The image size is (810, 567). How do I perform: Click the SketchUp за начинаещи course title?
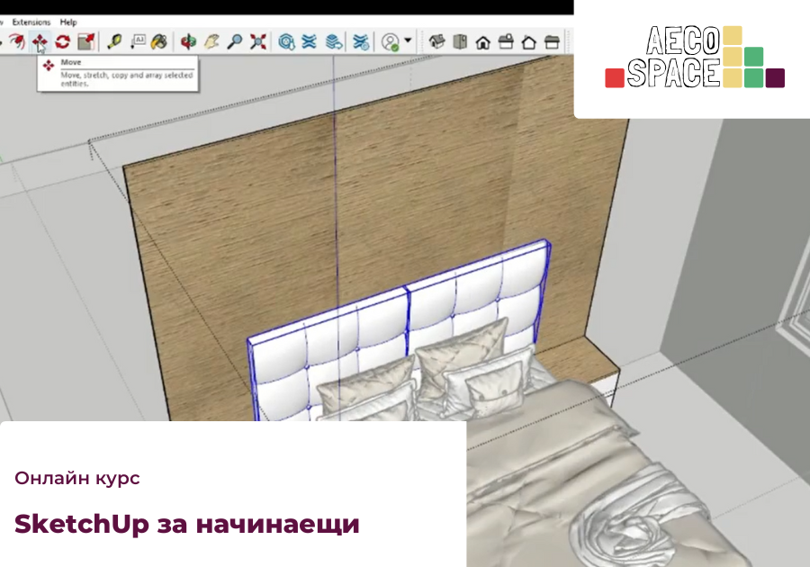187,524
